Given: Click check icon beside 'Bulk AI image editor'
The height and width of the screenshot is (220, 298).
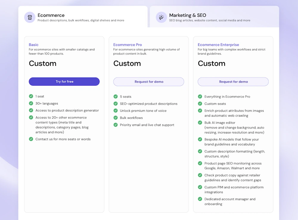Looking at the screenshot, I should coord(200,122).
